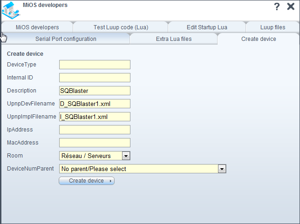This screenshot has width=300, height=224.
Task: Click into the Internal ID field
Action: (95, 78)
